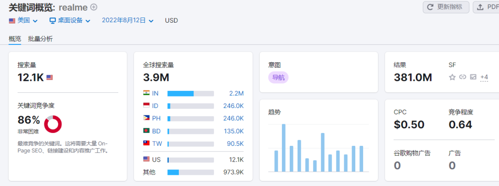
Task: Open the 2022年8月12日 date dropdown
Action: tap(128, 21)
